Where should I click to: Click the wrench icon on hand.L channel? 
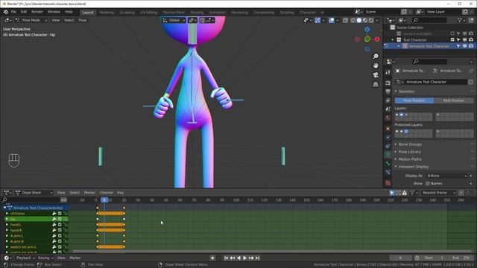[54, 225]
